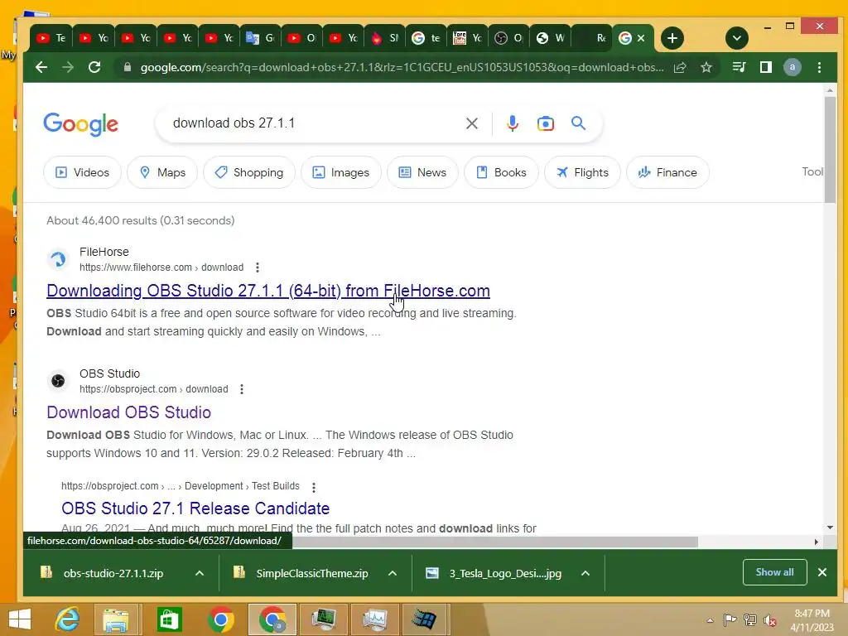Filter results by Flights

coord(582,172)
